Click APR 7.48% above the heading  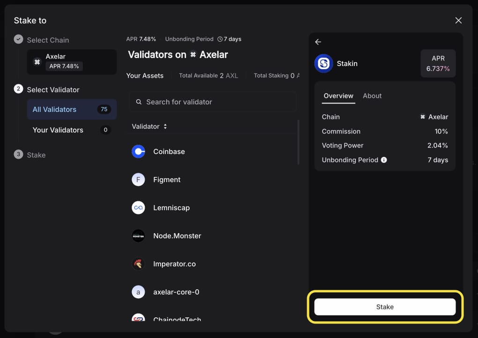tap(141, 39)
